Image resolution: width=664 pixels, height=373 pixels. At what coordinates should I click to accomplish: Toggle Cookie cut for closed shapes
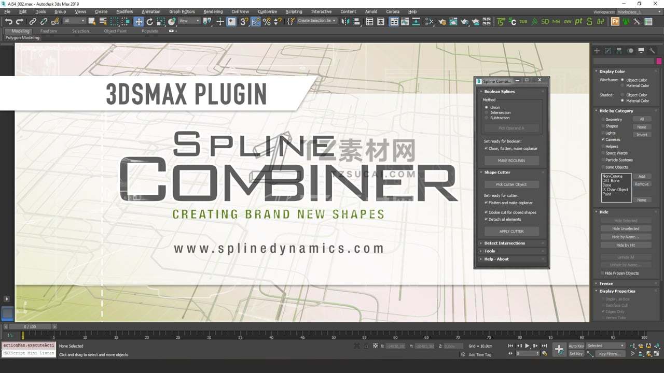coord(486,212)
